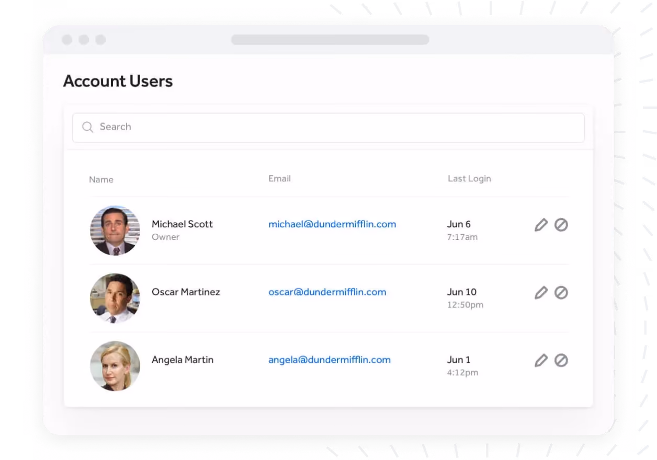Disable Michael Scott's account via block icon
Screen dimensions: 657x460
[x=561, y=225]
